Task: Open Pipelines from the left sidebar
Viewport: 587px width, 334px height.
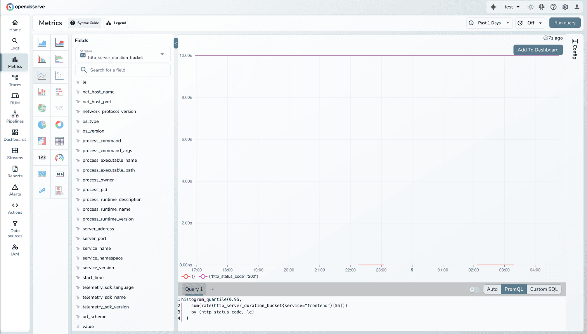Action: pos(15,117)
